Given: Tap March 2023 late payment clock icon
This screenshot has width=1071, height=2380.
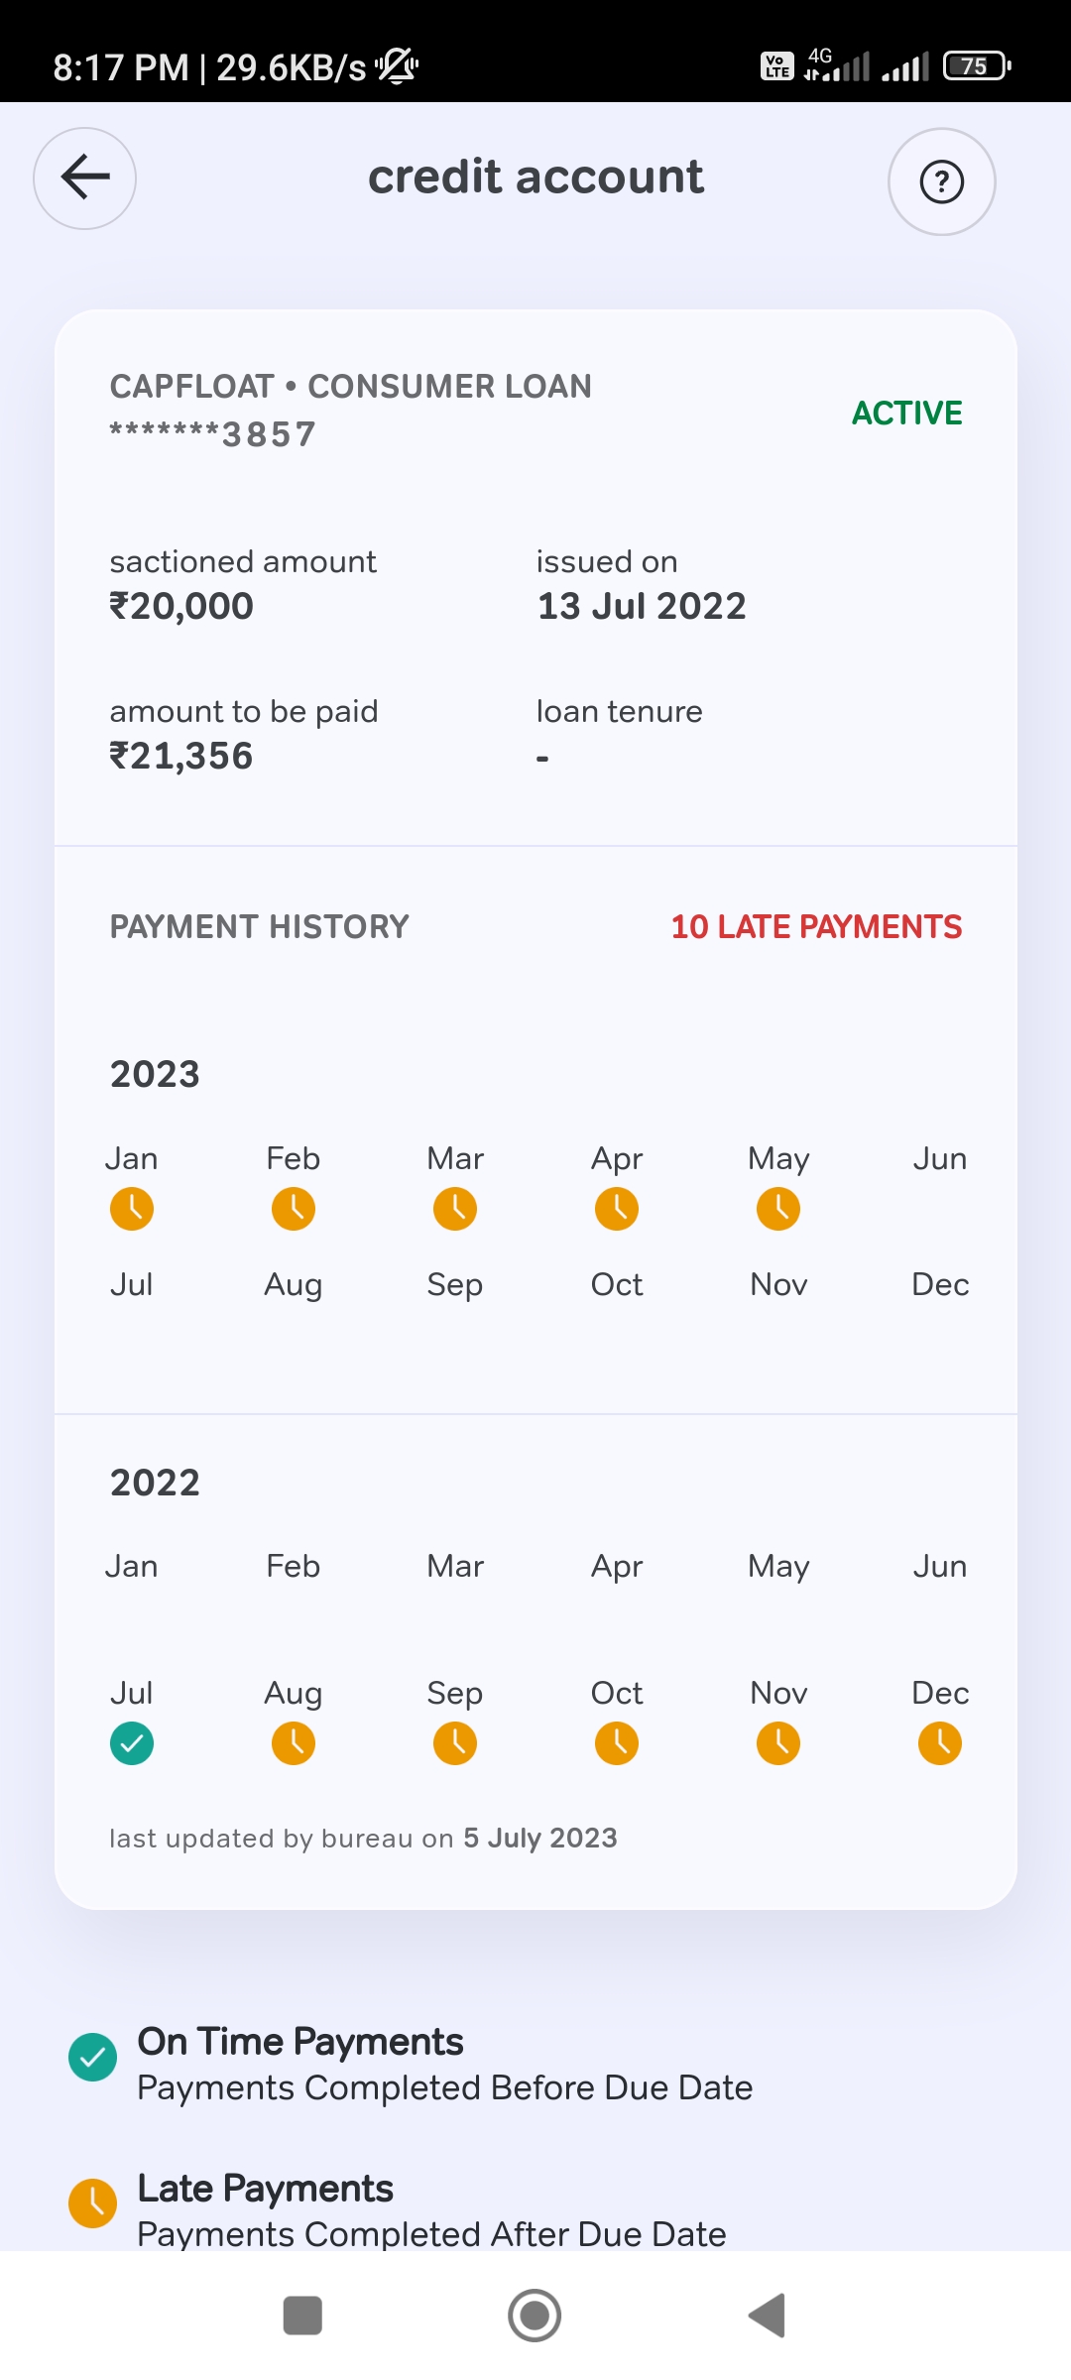Looking at the screenshot, I should click(x=455, y=1209).
